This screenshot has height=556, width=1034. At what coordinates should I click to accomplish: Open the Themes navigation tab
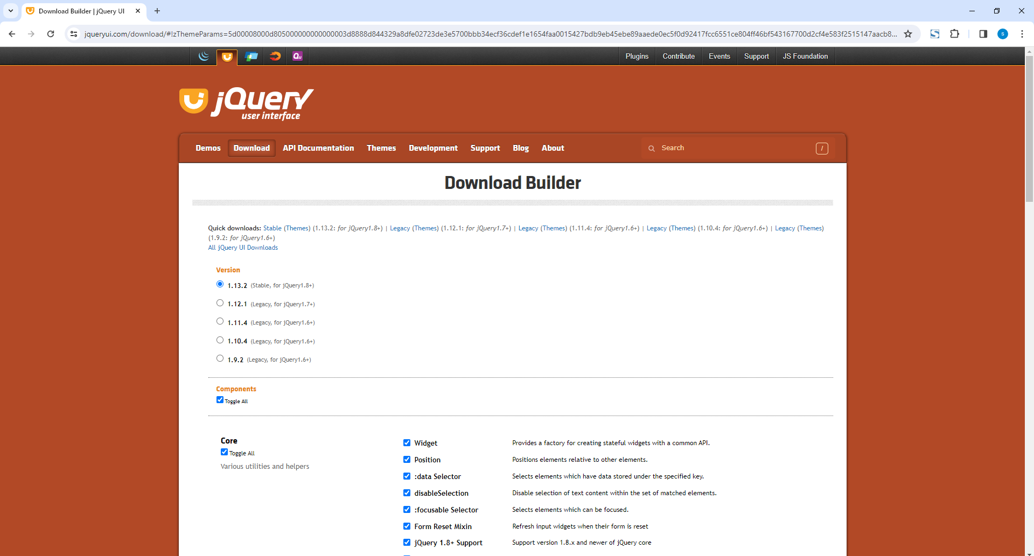pyautogui.click(x=381, y=148)
